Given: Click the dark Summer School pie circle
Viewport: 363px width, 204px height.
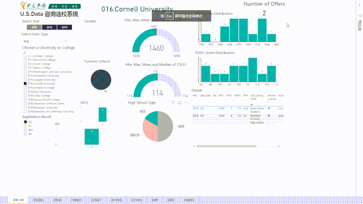Looking at the screenshot, I should click(101, 80).
